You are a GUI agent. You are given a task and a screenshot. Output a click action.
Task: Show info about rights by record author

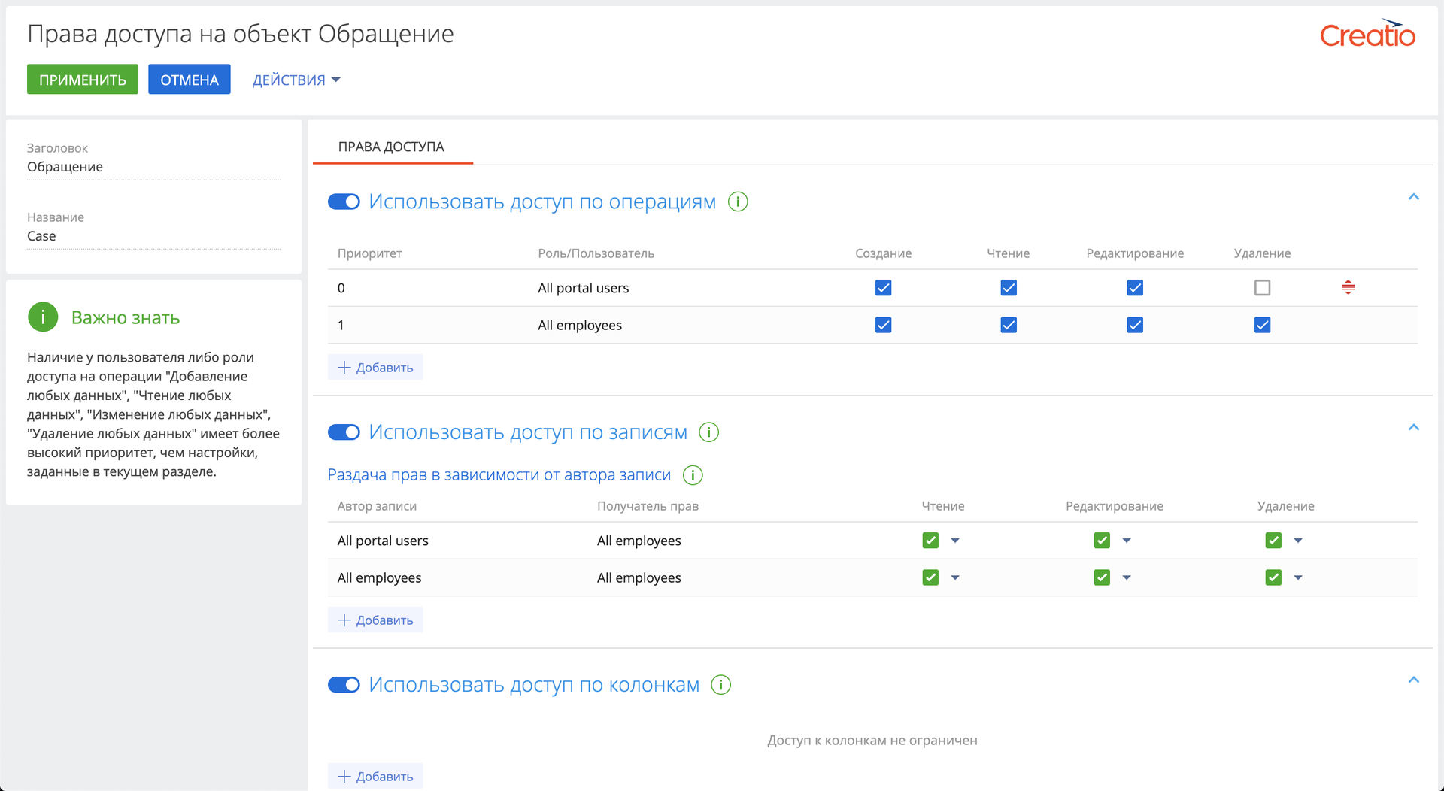[693, 475]
